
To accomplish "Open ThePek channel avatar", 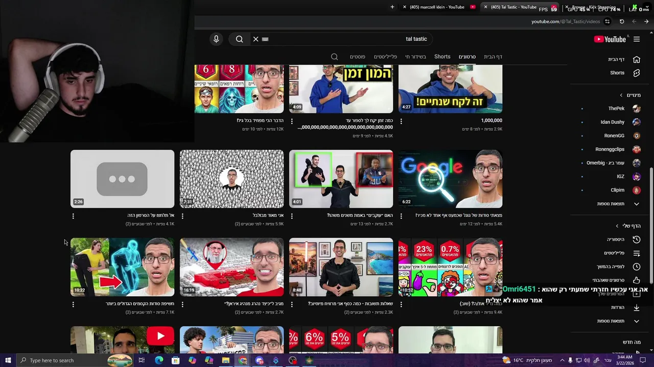I will tap(637, 109).
